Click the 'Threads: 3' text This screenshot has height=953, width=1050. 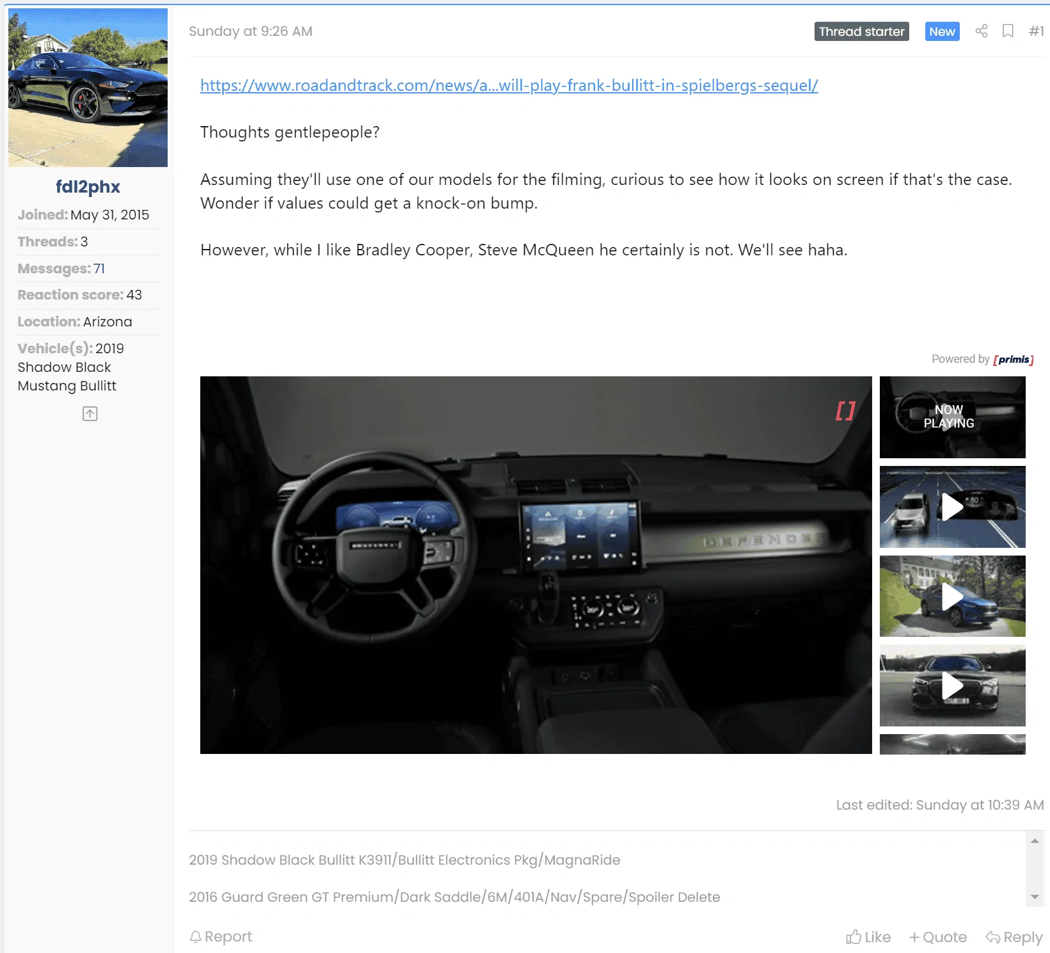pyautogui.click(x=53, y=242)
